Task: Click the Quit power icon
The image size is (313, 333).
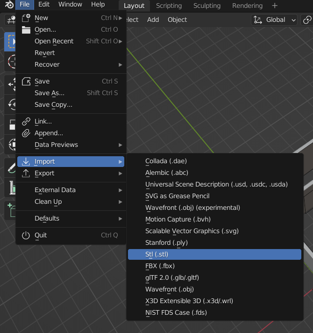Action: [26, 236]
